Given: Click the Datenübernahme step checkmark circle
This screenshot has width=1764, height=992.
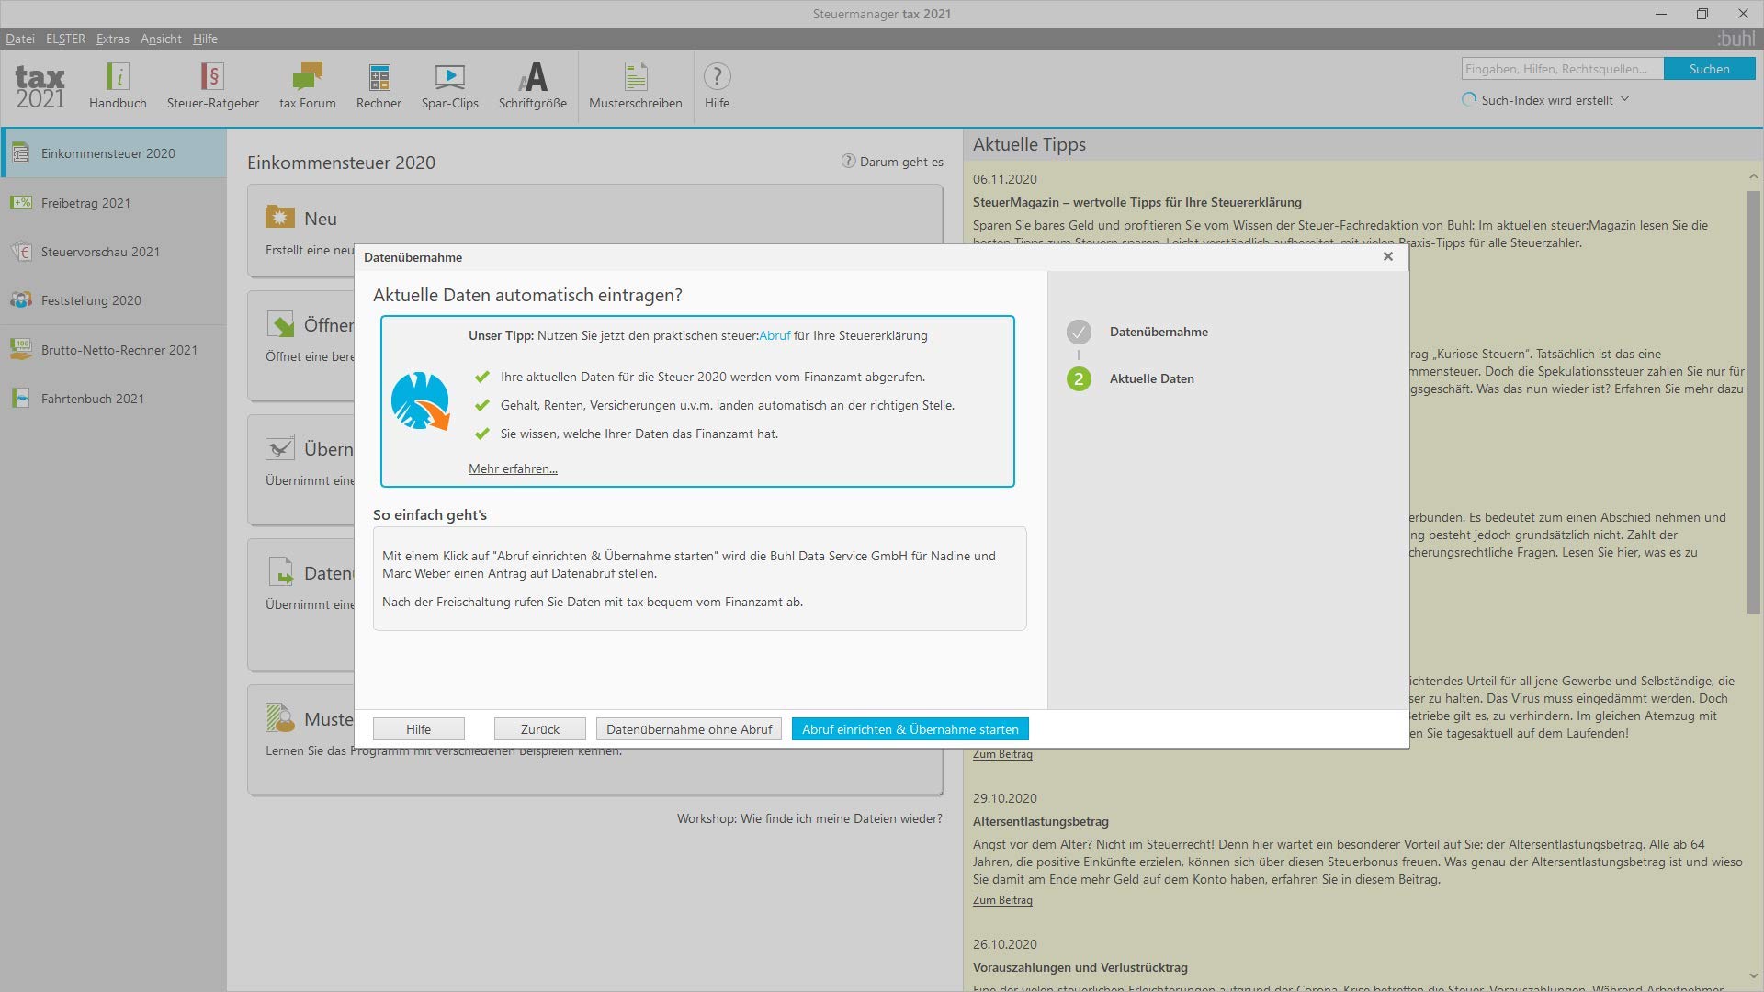Looking at the screenshot, I should [x=1079, y=332].
